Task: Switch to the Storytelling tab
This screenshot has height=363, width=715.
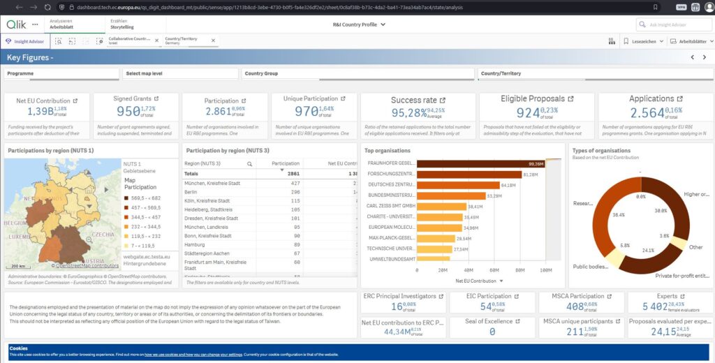Action: coord(123,24)
